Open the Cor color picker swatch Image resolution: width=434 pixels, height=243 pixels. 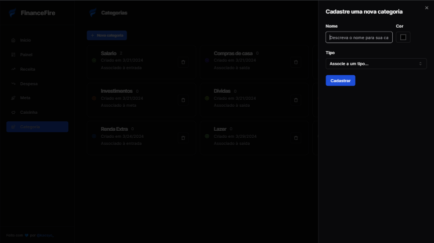[403, 38]
